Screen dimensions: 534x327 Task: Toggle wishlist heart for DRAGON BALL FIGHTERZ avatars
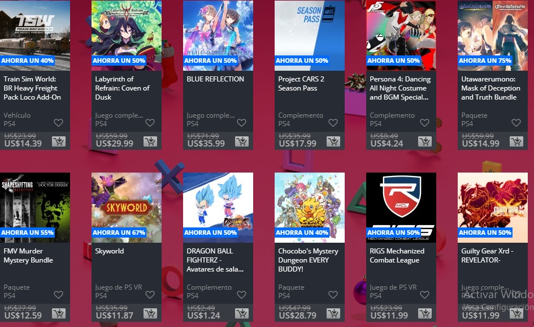click(241, 294)
